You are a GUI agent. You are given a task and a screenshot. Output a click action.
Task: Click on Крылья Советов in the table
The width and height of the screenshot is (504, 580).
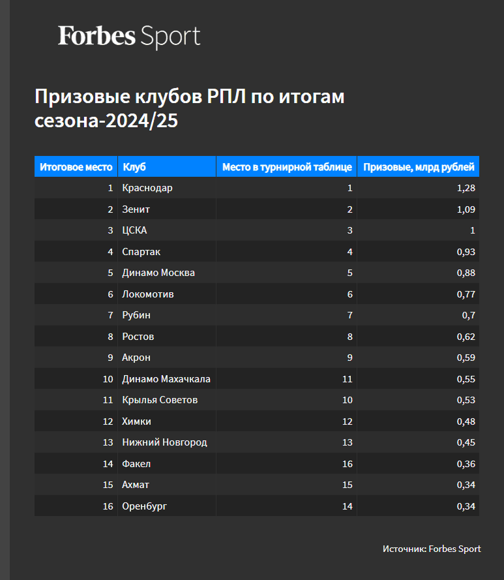160,400
